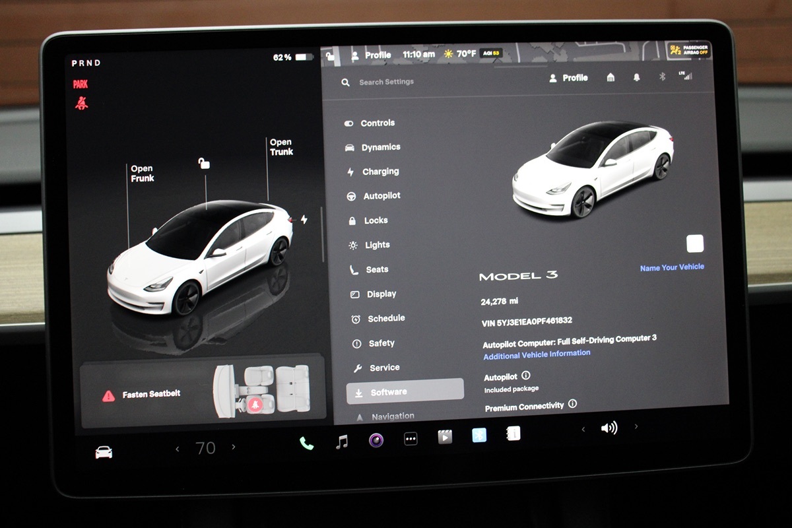Increase cabin temperature with right chevron

tap(233, 447)
